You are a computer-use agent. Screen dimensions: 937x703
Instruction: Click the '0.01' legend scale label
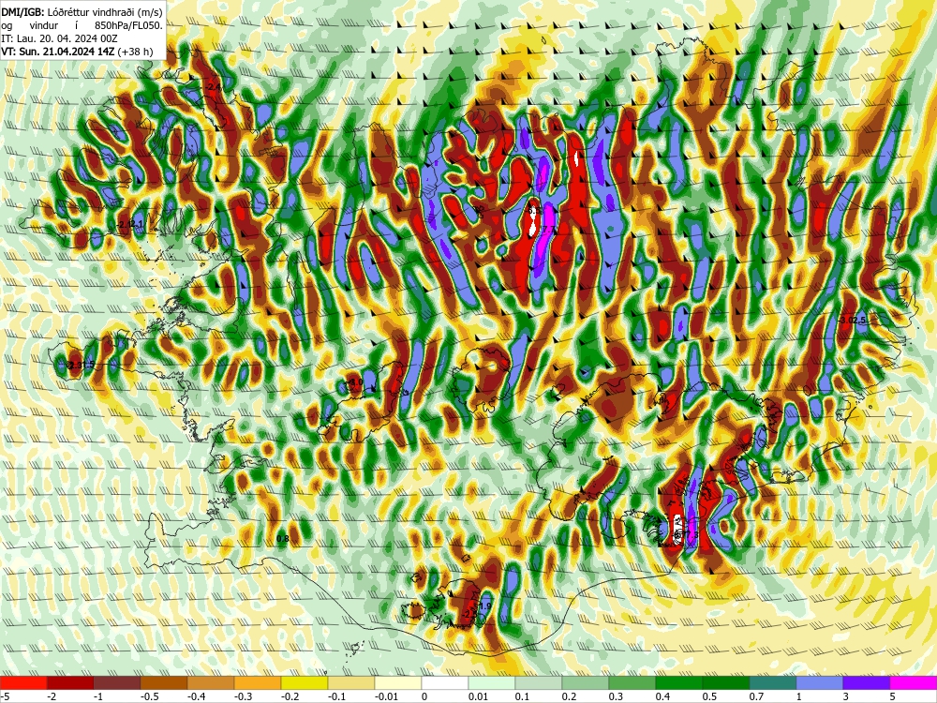click(479, 696)
